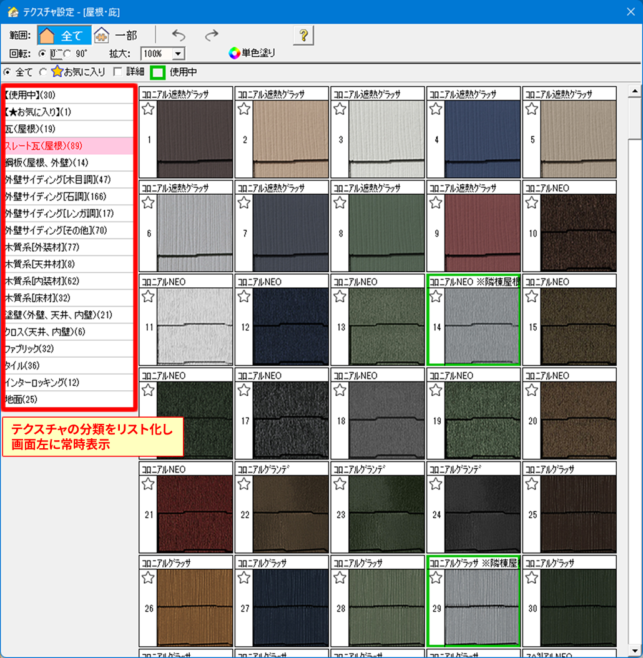Image resolution: width=643 pixels, height=658 pixels.
Task: Star texture number 20
Action: (x=532, y=391)
